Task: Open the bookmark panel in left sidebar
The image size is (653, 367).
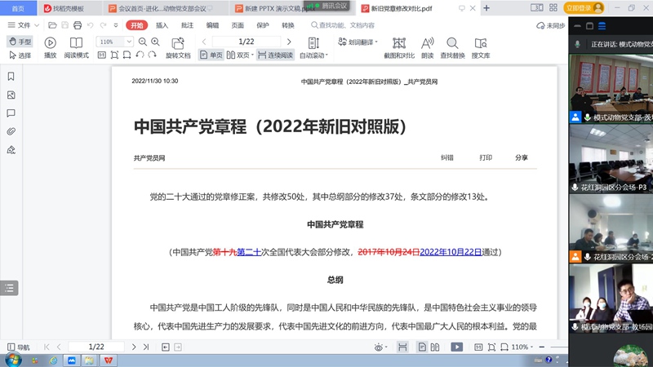Action: [11, 77]
